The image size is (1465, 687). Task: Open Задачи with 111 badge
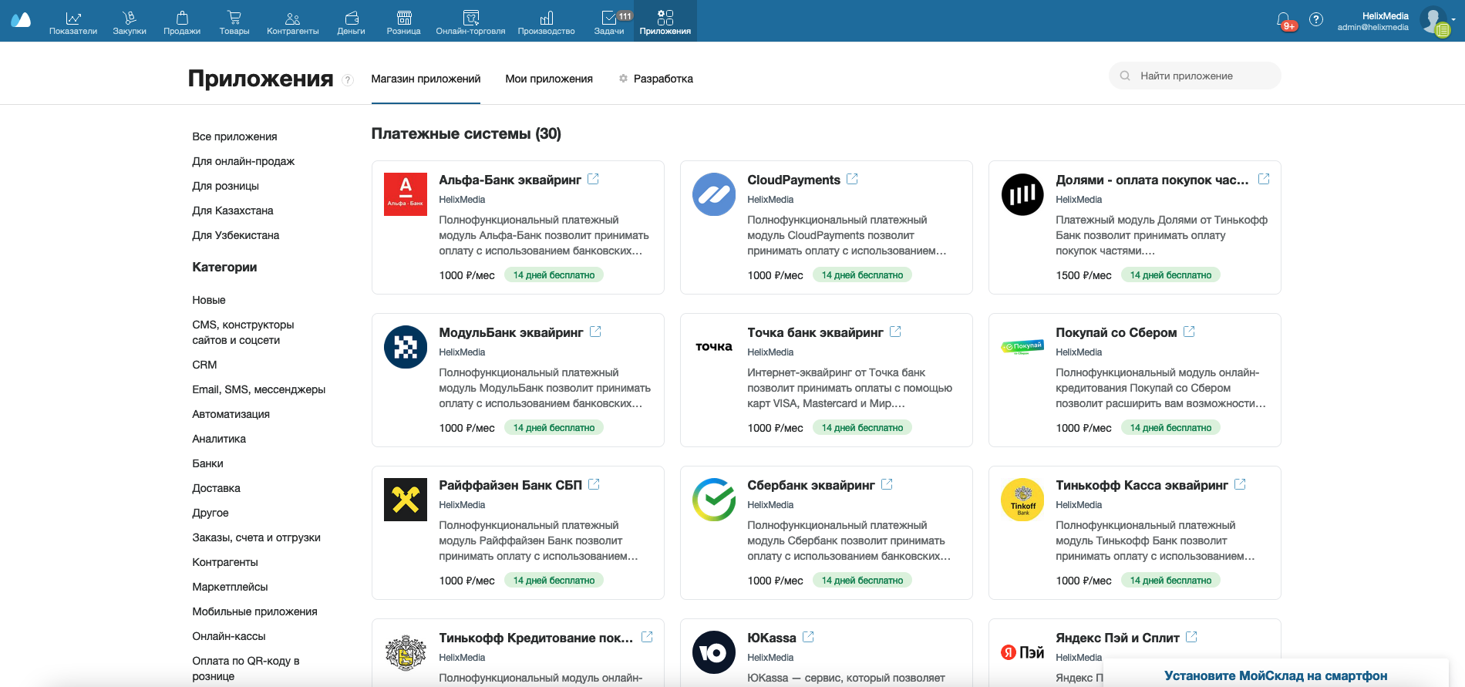tap(609, 22)
